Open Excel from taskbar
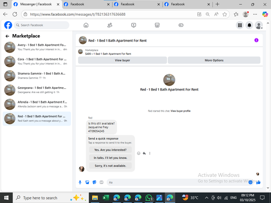271x203 pixels. [106, 198]
